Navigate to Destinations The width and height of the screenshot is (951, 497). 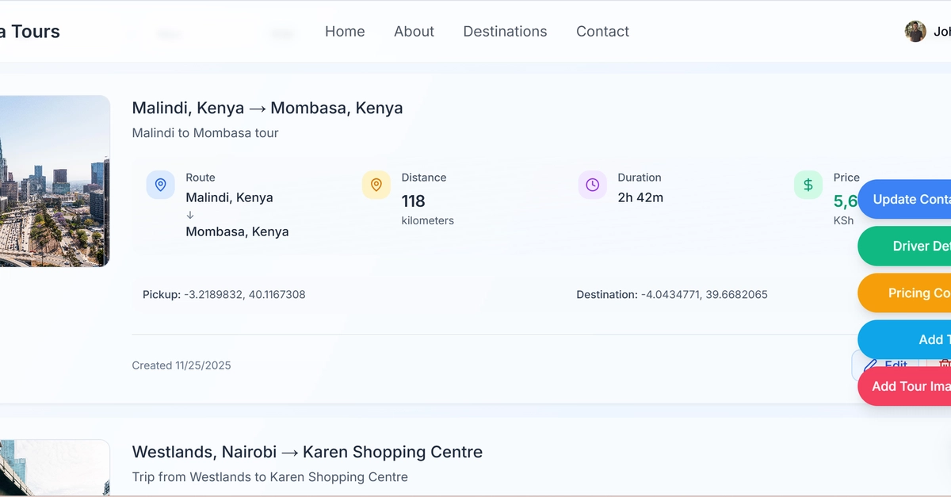point(505,32)
